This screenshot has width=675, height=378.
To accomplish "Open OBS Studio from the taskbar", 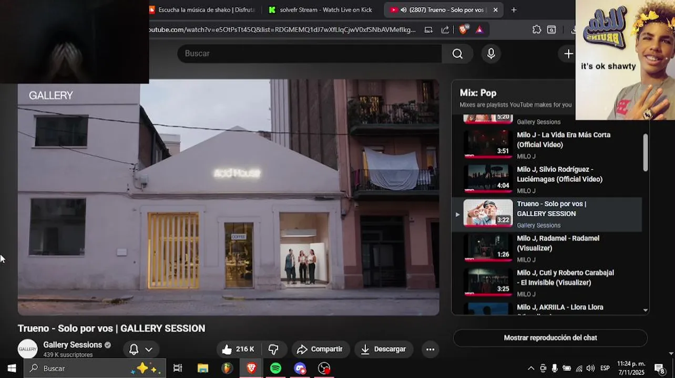I will click(x=324, y=368).
